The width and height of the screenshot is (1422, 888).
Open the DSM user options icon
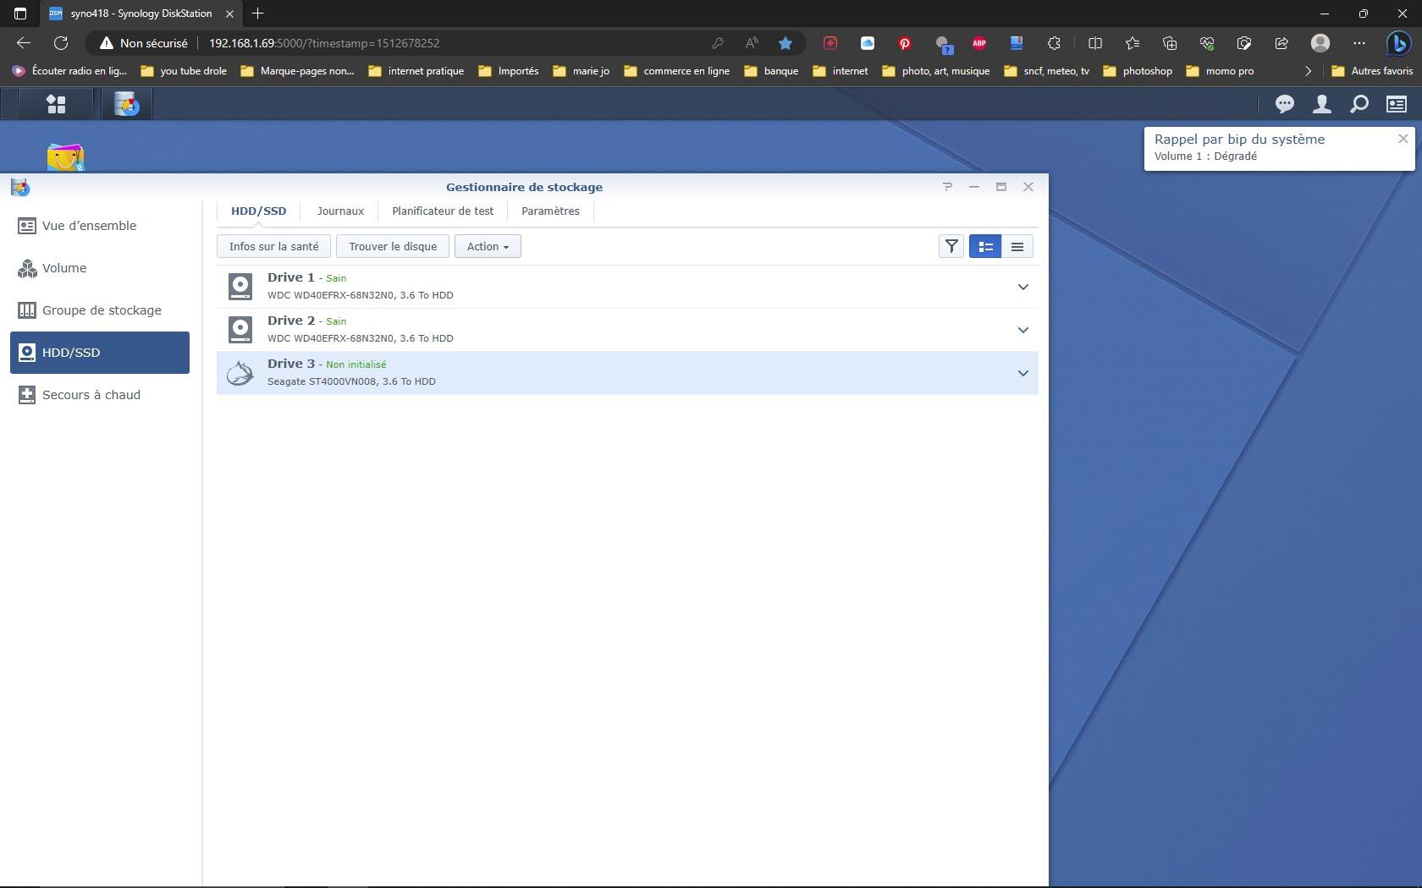click(1321, 104)
